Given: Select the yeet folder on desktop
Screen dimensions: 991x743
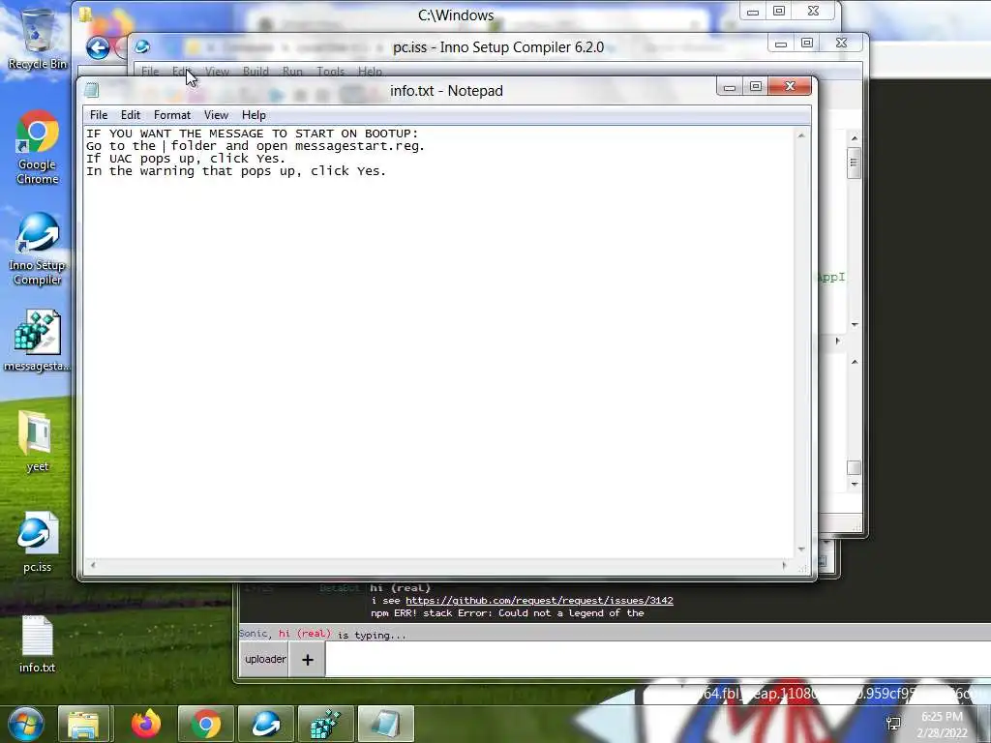Looking at the screenshot, I should pos(38,441).
